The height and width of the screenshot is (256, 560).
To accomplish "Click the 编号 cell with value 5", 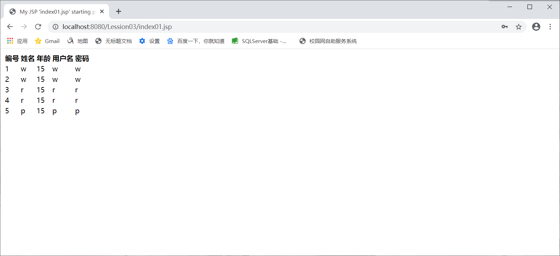I will tap(7, 111).
